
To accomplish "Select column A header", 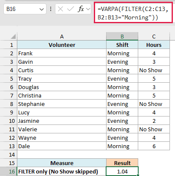I will click(x=62, y=36).
